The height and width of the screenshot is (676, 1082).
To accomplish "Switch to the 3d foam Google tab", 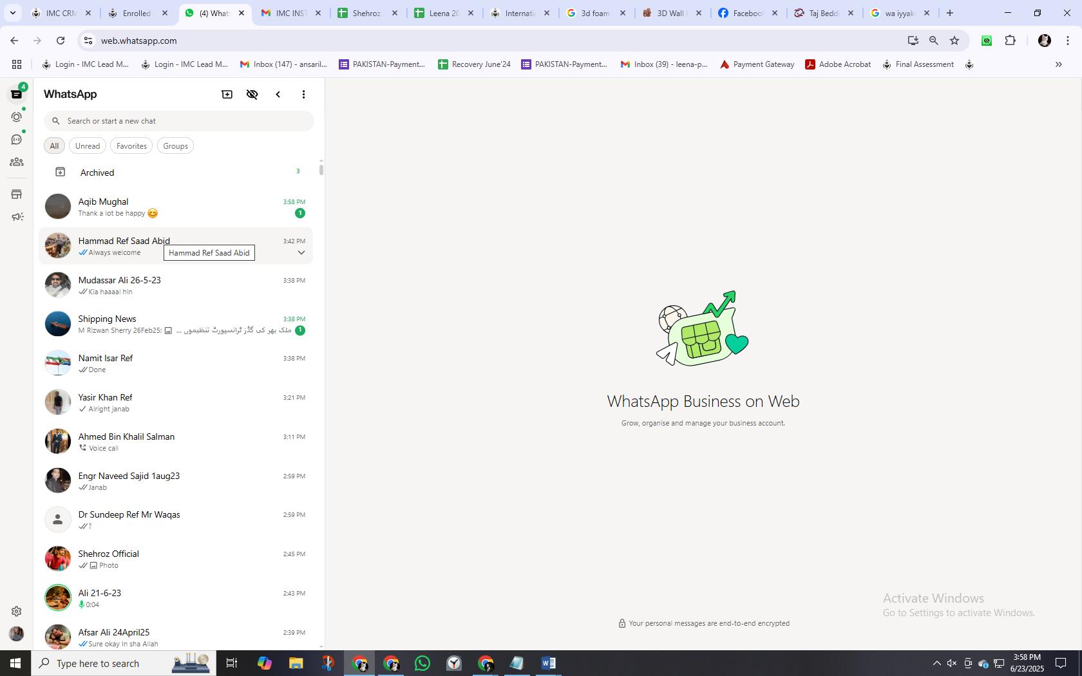I will click(595, 13).
